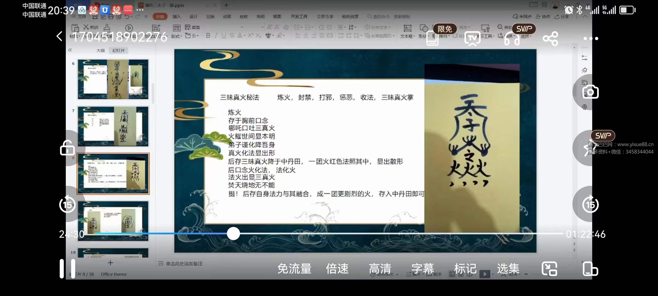Toggle Strikethrough in WPS ribbon
The height and width of the screenshot is (296, 658).
[232, 36]
